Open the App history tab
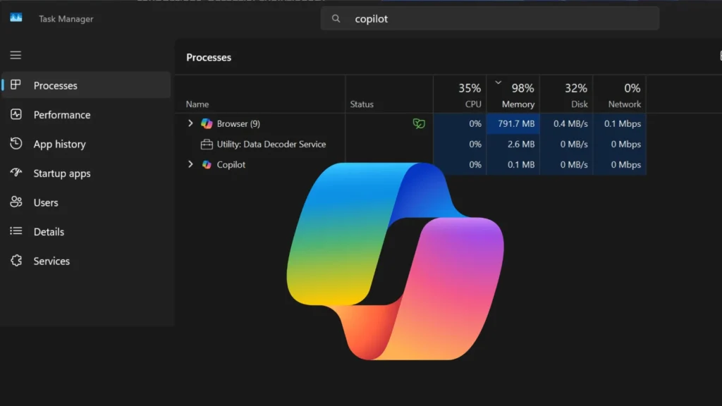This screenshot has width=722, height=406. click(87, 144)
